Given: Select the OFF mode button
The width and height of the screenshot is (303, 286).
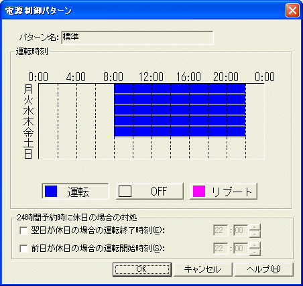Looking at the screenshot, I should [149, 192].
